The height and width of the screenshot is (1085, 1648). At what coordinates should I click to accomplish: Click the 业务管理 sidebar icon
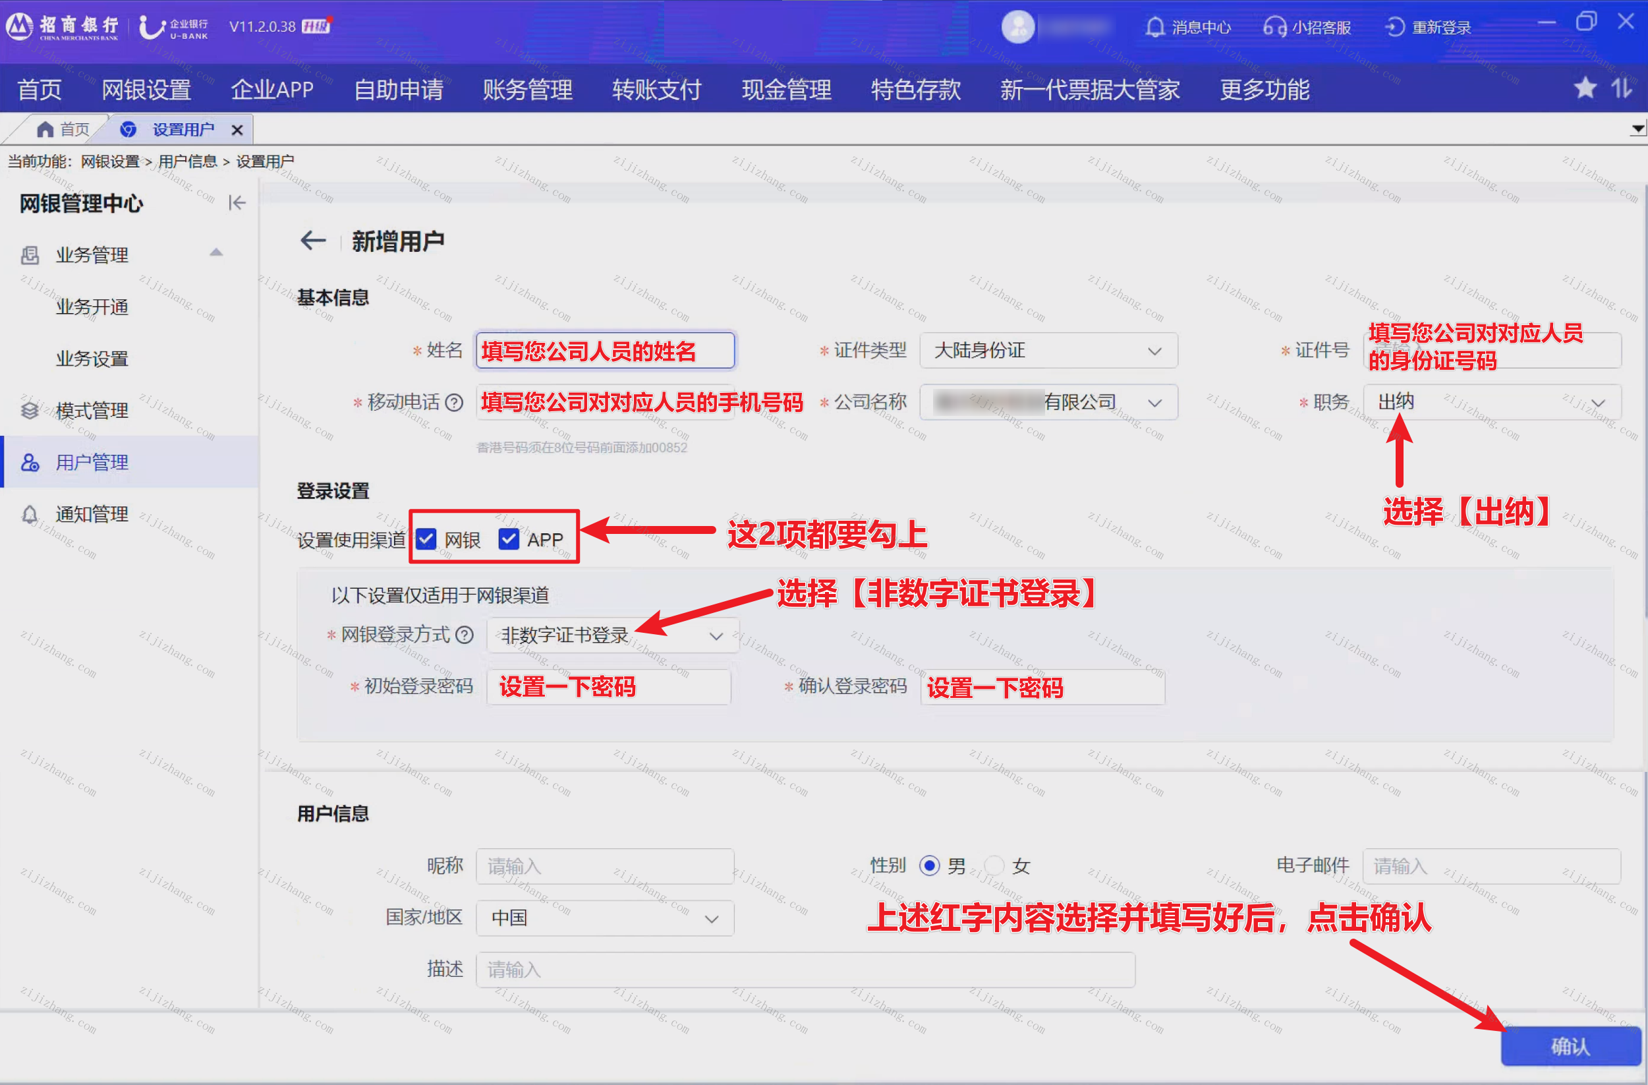(x=30, y=255)
